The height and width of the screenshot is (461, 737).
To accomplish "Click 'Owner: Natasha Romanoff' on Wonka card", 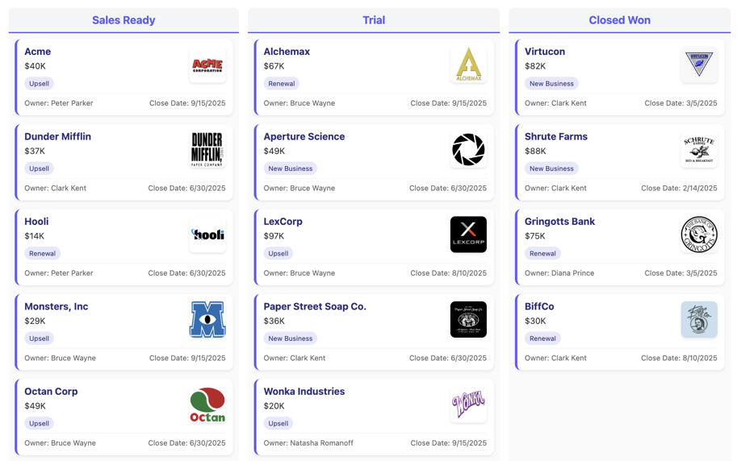I will click(x=308, y=443).
